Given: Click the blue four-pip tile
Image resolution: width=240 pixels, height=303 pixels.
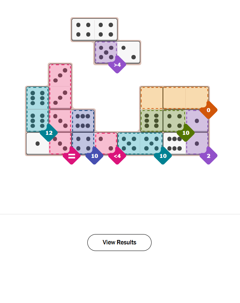Looking at the screenshot, I should (83, 143).
